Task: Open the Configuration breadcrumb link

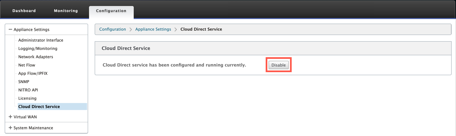Action: coord(113,29)
